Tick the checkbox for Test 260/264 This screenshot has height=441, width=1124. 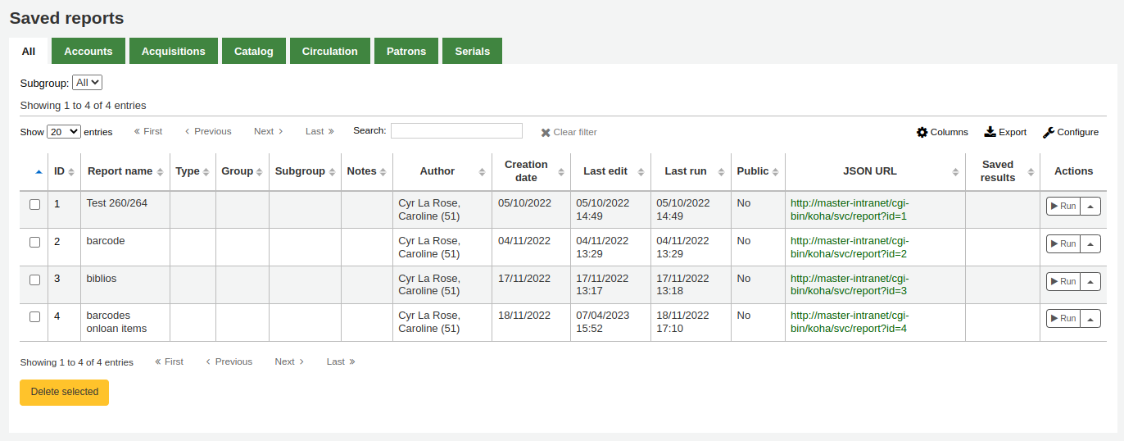34,204
